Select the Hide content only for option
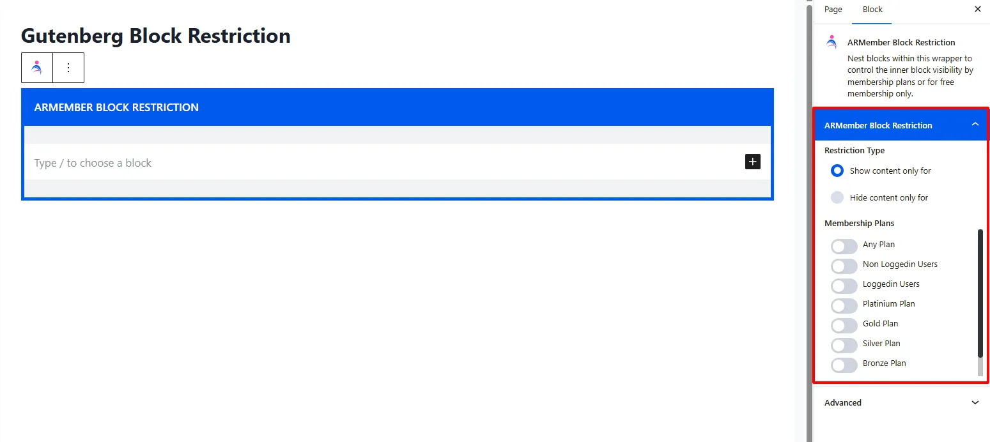 point(837,197)
